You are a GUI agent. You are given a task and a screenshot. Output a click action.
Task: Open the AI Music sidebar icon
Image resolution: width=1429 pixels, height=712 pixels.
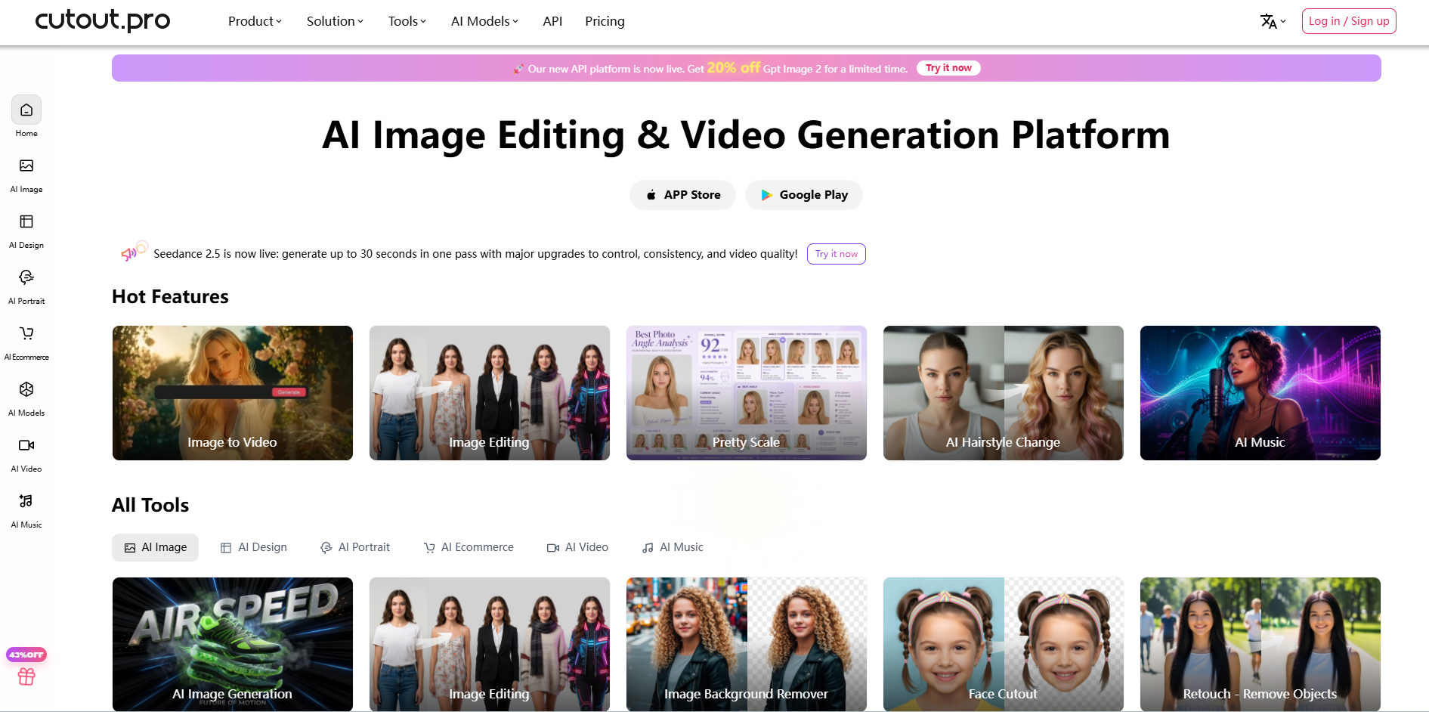(26, 502)
